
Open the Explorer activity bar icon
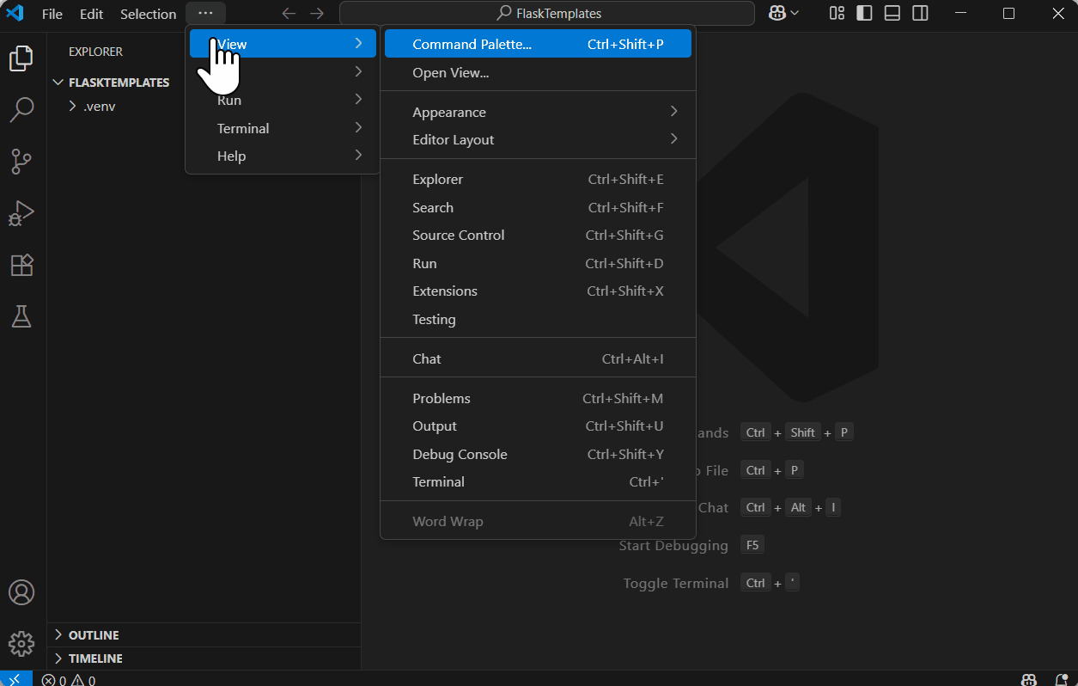pyautogui.click(x=21, y=58)
